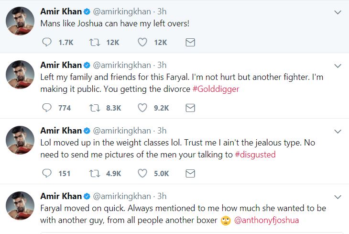Open the #disgusted hashtag link

pyautogui.click(x=255, y=154)
